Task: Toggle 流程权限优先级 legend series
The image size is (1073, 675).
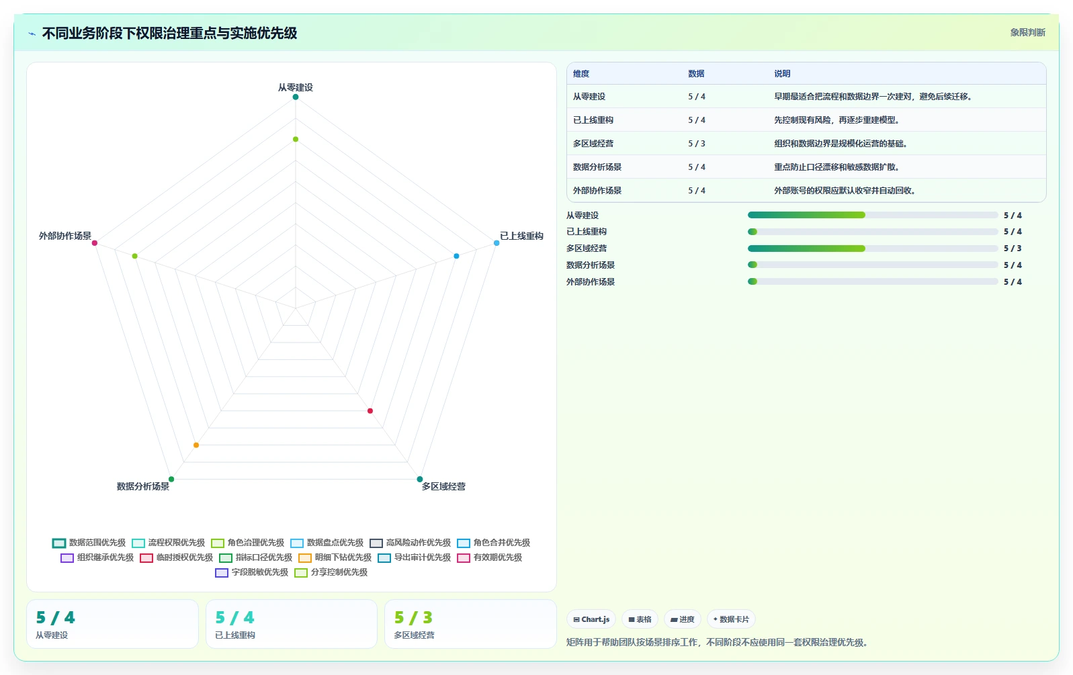Action: tap(168, 543)
